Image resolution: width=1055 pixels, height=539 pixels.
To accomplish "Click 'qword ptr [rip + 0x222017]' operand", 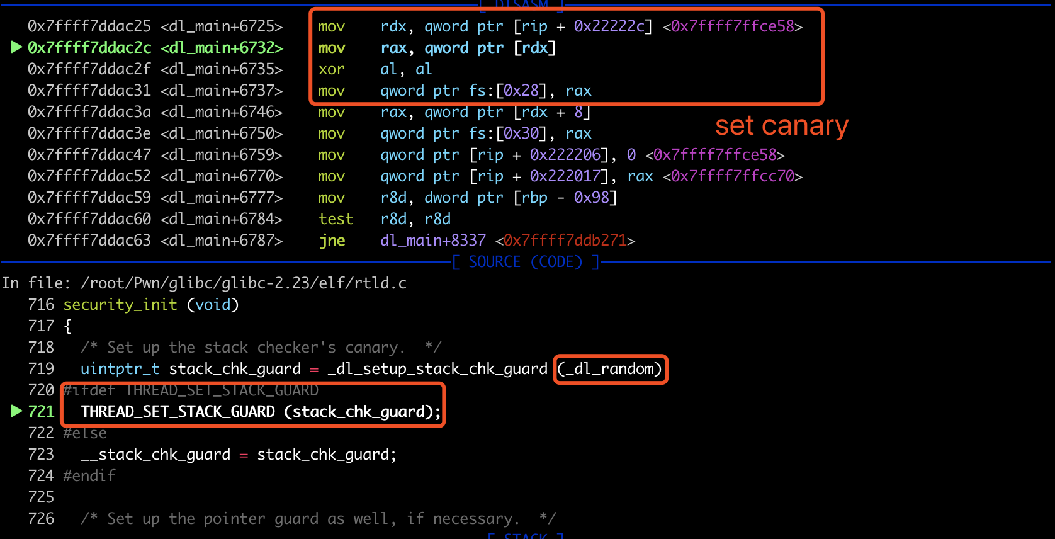I will (x=494, y=176).
